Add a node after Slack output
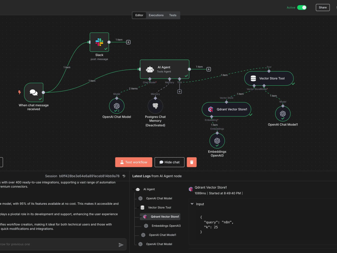 pyautogui.click(x=128, y=42)
